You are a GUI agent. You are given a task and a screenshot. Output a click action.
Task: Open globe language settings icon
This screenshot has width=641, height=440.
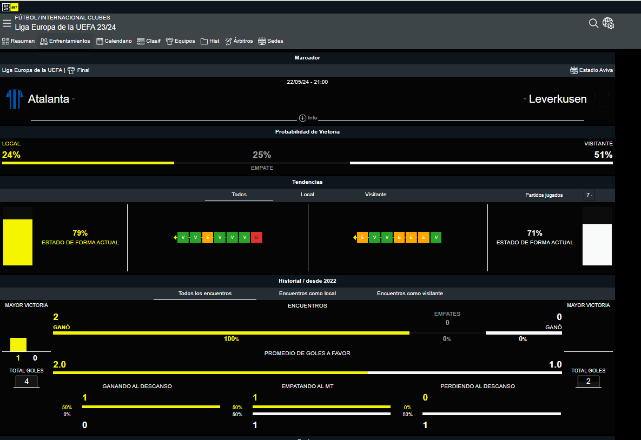pyautogui.click(x=609, y=23)
